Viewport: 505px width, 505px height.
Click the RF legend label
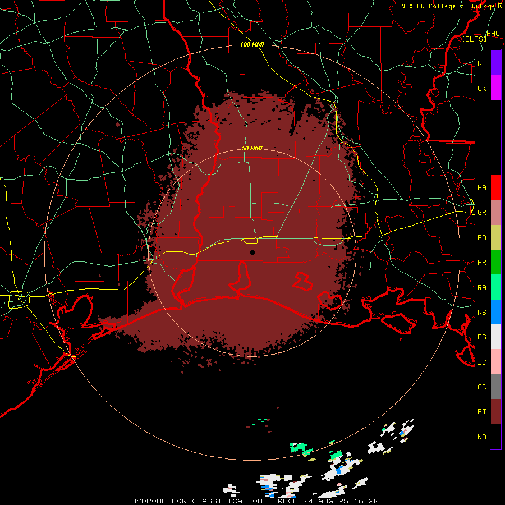481,63
